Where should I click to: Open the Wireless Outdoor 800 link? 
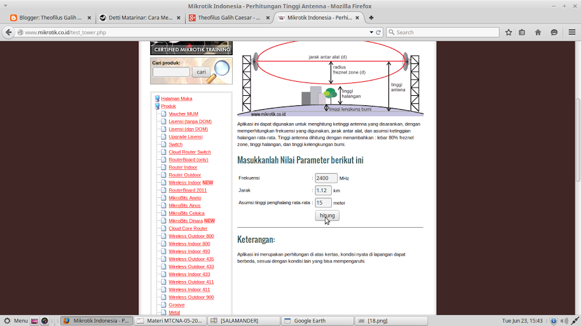point(191,236)
